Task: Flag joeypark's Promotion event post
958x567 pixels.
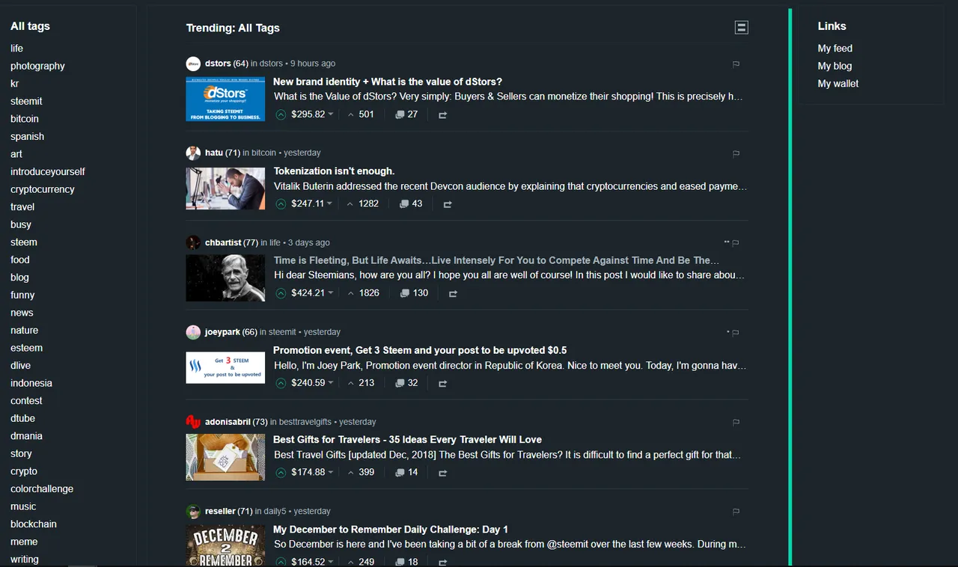Action: (736, 332)
